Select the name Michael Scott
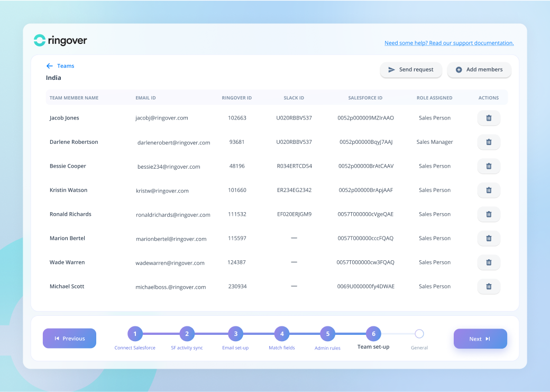The width and height of the screenshot is (550, 392). (x=67, y=286)
